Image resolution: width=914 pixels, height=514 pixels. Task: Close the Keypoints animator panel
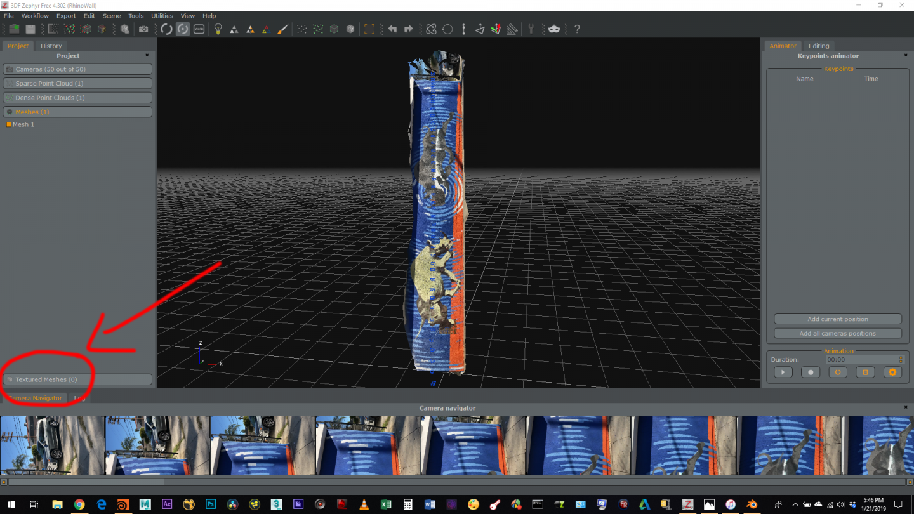click(906, 56)
